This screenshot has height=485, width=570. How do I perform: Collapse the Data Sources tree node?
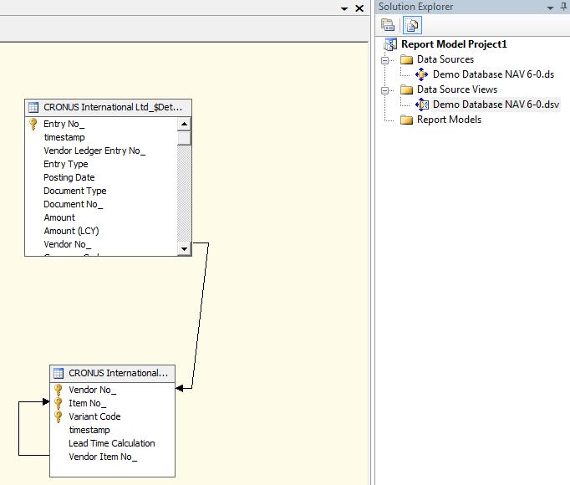385,60
